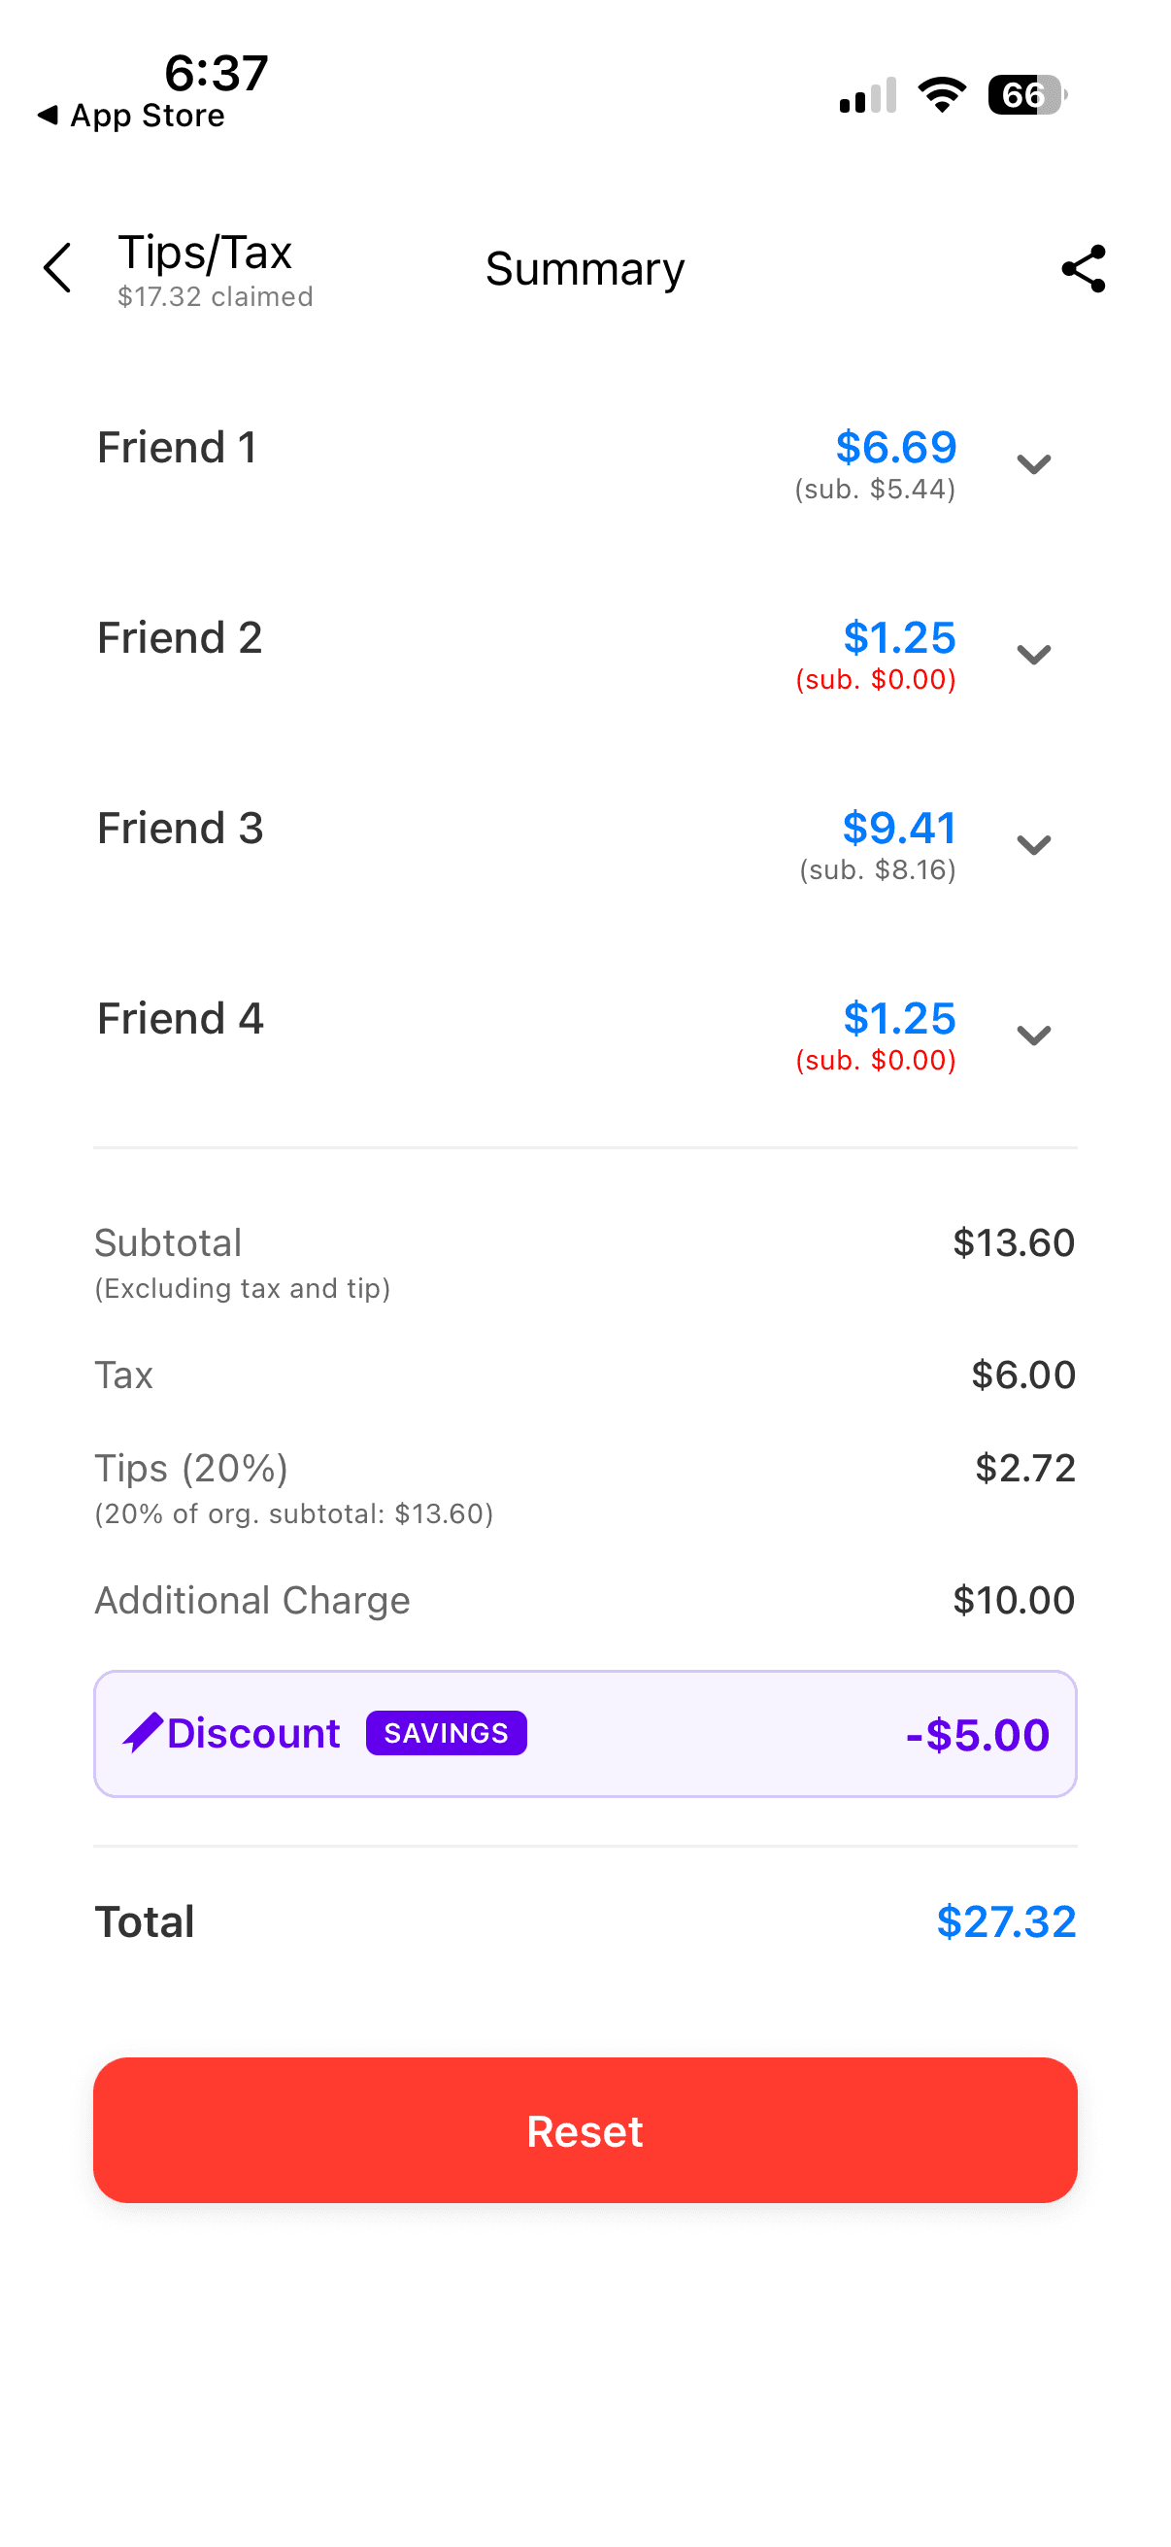The image size is (1171, 2547).
Task: Tap Friend 2 amount $1.25
Action: (x=898, y=638)
